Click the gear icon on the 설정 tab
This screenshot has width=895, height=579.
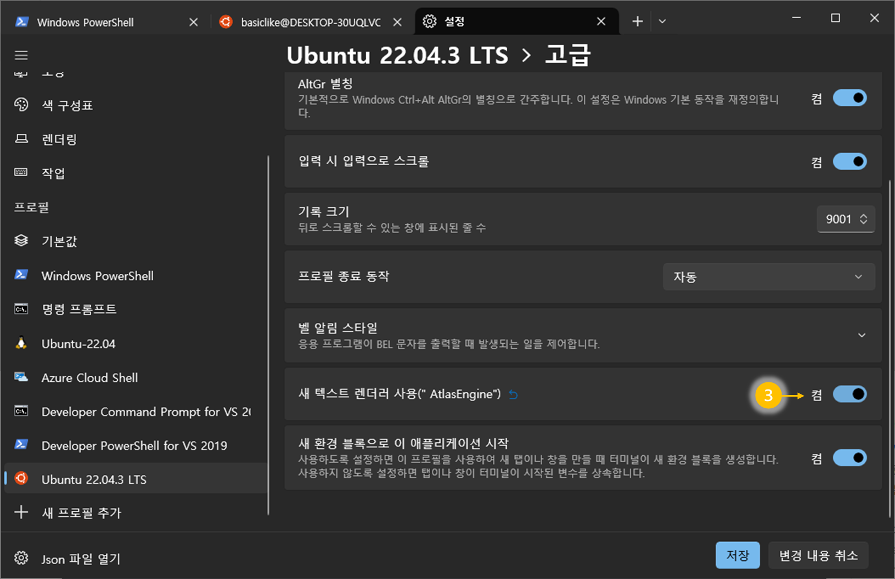430,21
